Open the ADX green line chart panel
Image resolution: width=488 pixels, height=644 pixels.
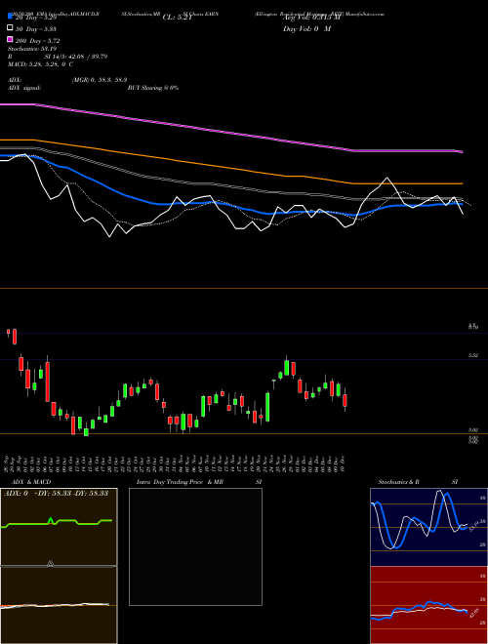pyautogui.click(x=59, y=527)
